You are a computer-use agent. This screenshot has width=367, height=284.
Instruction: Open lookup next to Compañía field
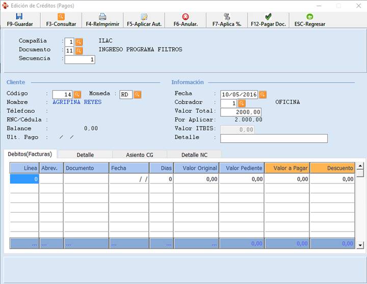(78, 41)
